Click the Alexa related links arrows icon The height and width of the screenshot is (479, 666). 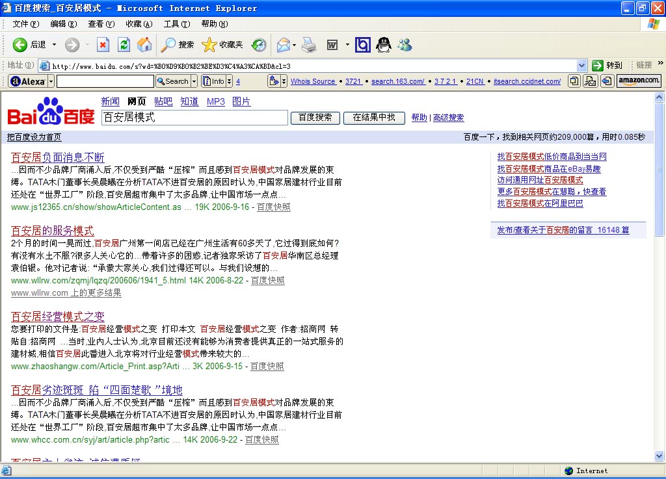click(274, 81)
